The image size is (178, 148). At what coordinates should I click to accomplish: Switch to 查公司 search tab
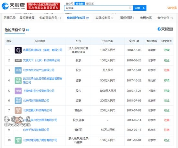coord(69,4)
